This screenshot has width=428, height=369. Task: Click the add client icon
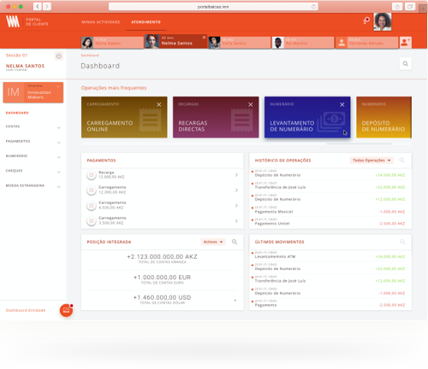(405, 43)
